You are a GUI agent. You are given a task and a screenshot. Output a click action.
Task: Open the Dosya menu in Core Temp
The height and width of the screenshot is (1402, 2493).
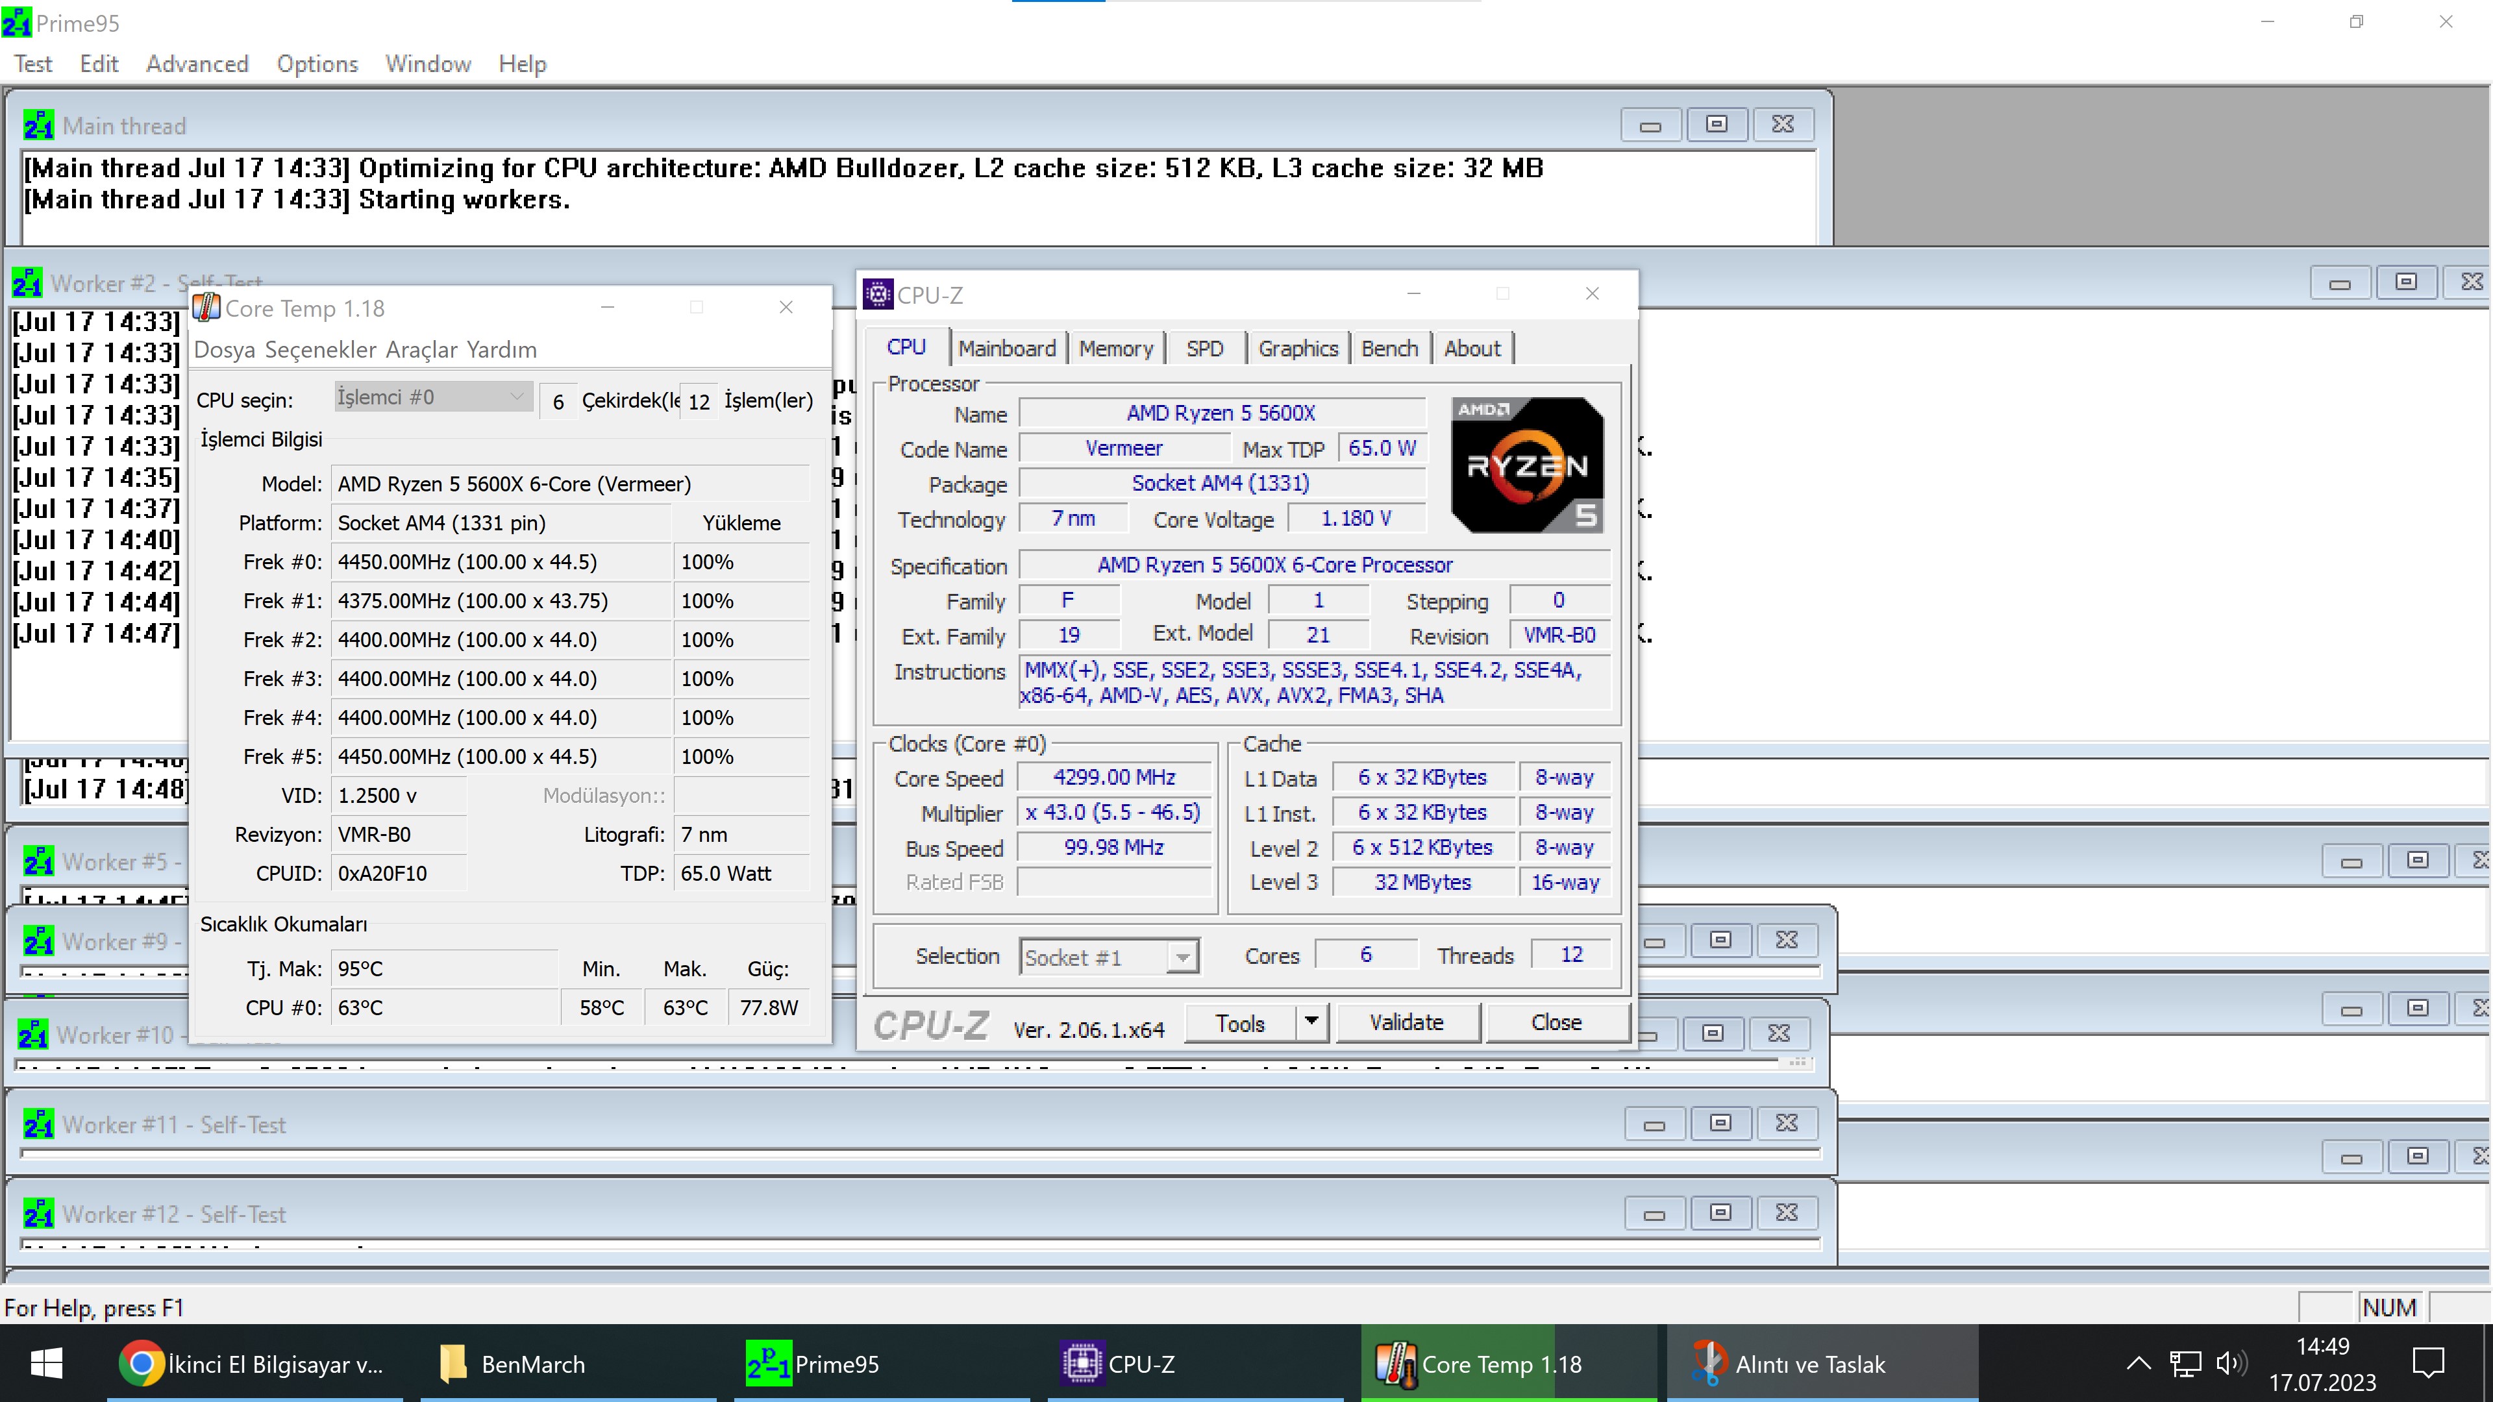(225, 349)
